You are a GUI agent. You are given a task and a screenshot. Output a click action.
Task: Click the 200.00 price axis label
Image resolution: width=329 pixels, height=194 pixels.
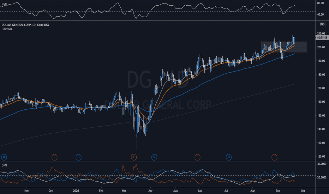coord(321,47)
